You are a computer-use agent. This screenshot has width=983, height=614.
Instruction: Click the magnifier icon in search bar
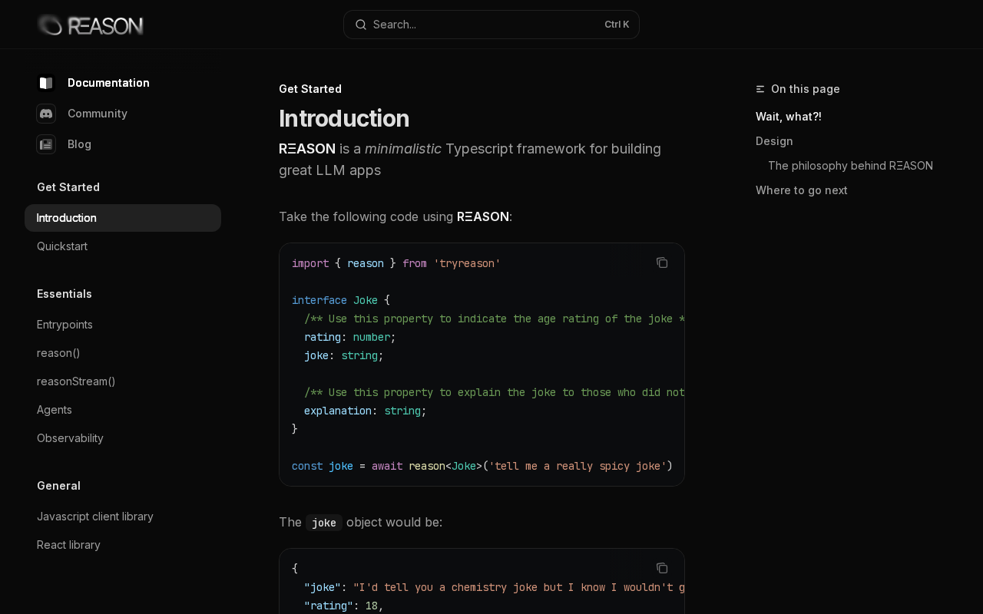360,25
